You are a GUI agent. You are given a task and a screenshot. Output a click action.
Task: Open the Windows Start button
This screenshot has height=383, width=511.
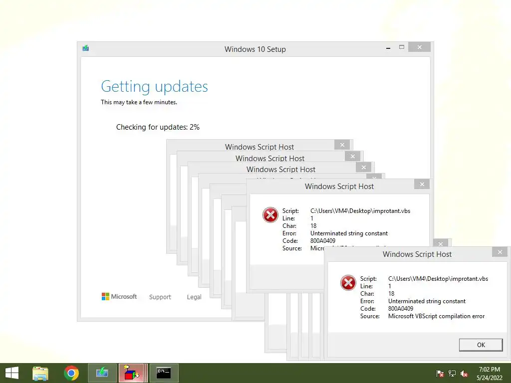(12, 373)
